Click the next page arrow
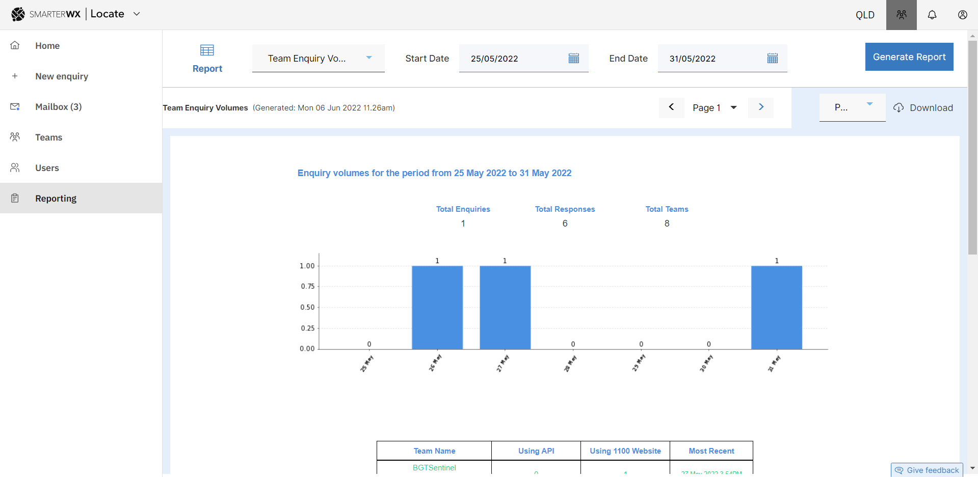978x477 pixels. point(760,107)
